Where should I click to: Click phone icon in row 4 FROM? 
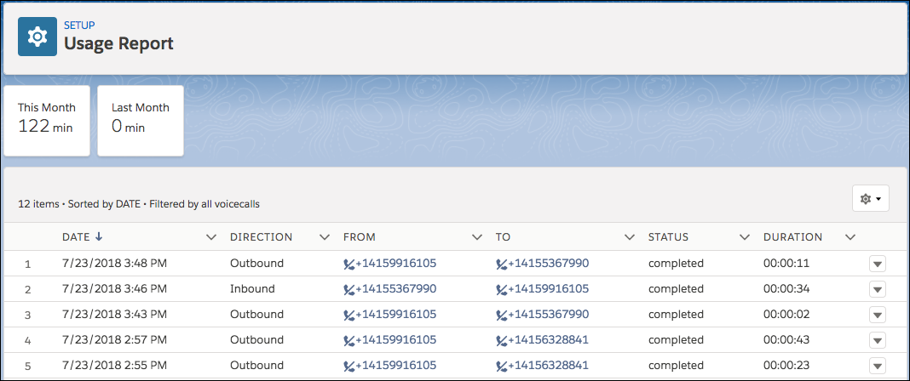point(348,340)
